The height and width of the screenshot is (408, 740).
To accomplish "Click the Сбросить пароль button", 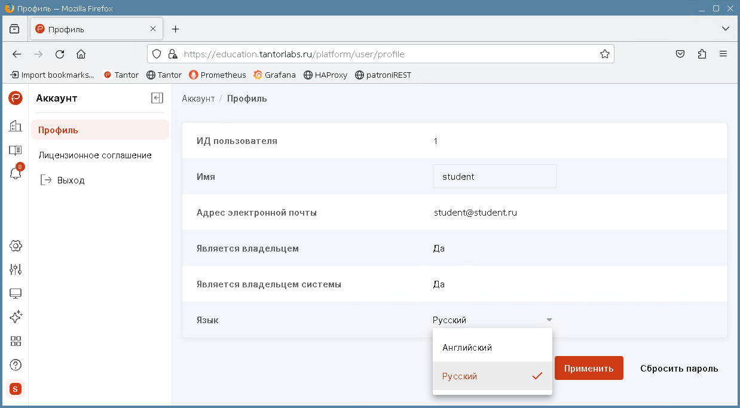I will (679, 369).
